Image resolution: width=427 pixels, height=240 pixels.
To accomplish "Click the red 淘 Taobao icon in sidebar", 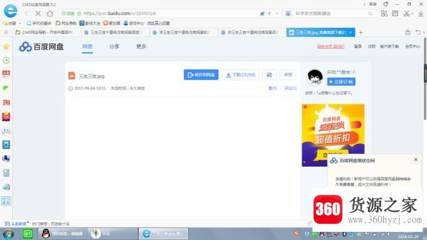I will tap(6, 102).
